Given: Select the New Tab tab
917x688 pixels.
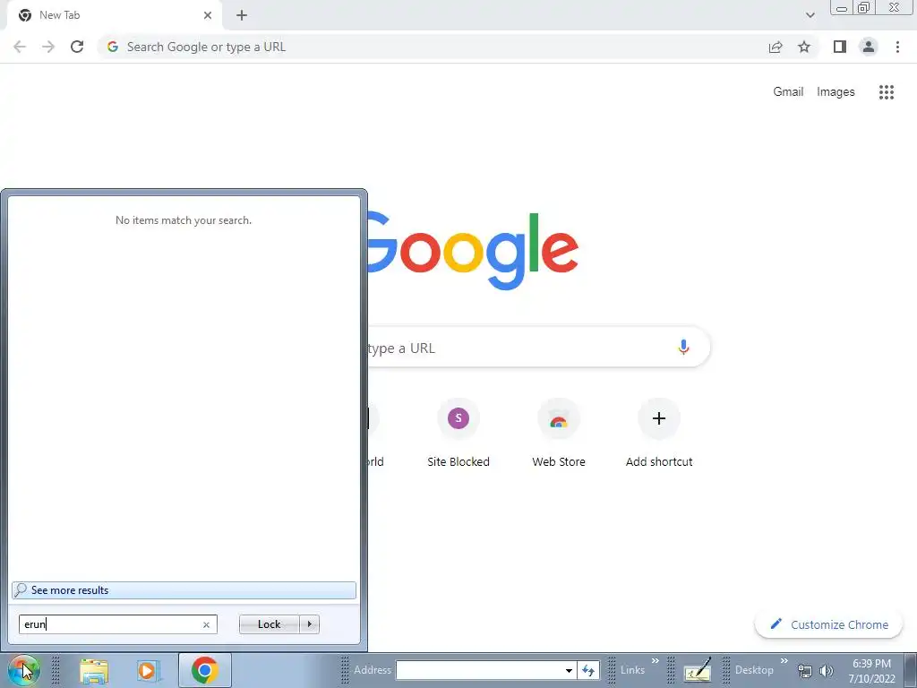Looking at the screenshot, I should pyautogui.click(x=114, y=15).
